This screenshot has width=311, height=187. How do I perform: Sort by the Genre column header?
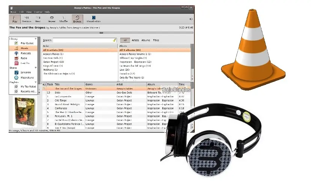click(x=100, y=84)
